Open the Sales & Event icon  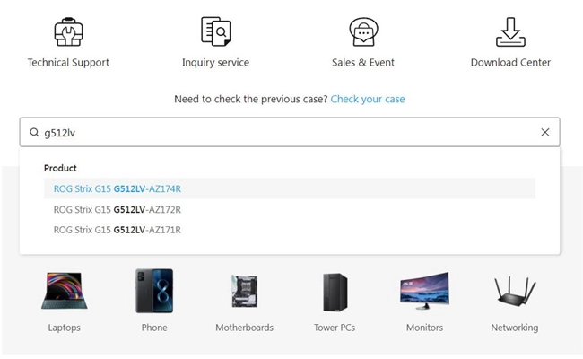point(363,31)
